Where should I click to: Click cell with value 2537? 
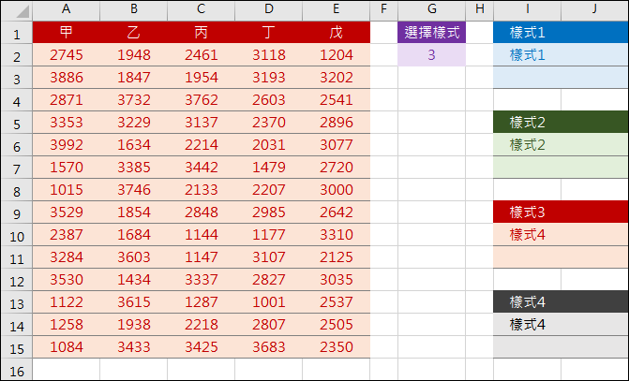(337, 301)
